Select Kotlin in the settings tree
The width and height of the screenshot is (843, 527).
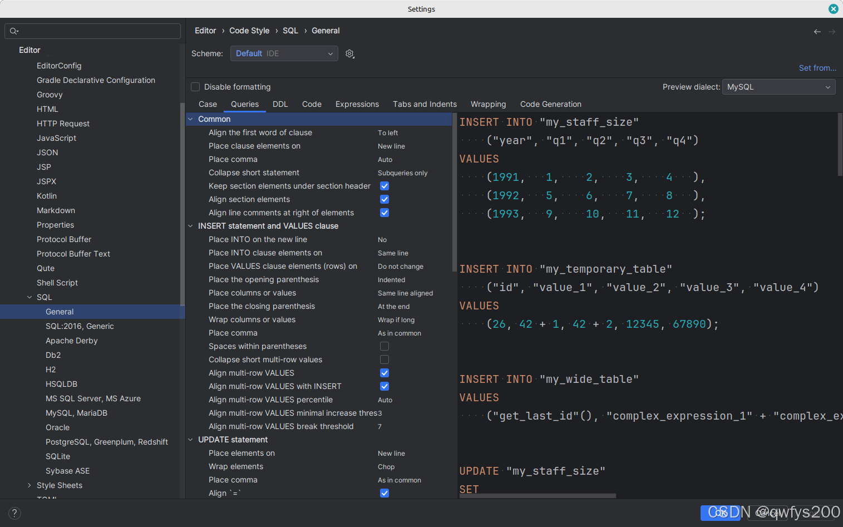tap(47, 196)
